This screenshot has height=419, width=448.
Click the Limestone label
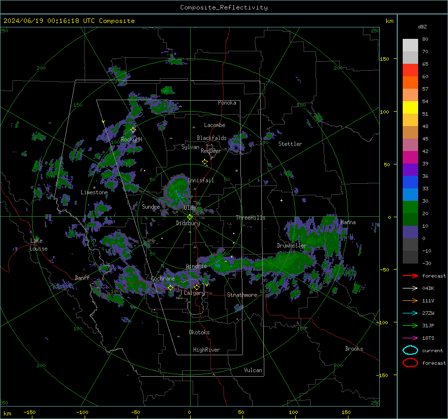(94, 192)
